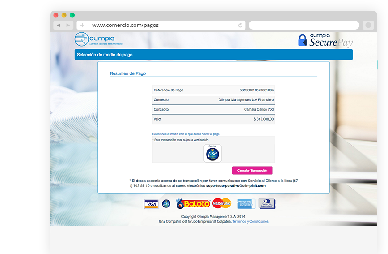Image resolution: width=388 pixels, height=254 pixels.
Task: Reload the page with the refresh icon
Action: click(x=240, y=26)
